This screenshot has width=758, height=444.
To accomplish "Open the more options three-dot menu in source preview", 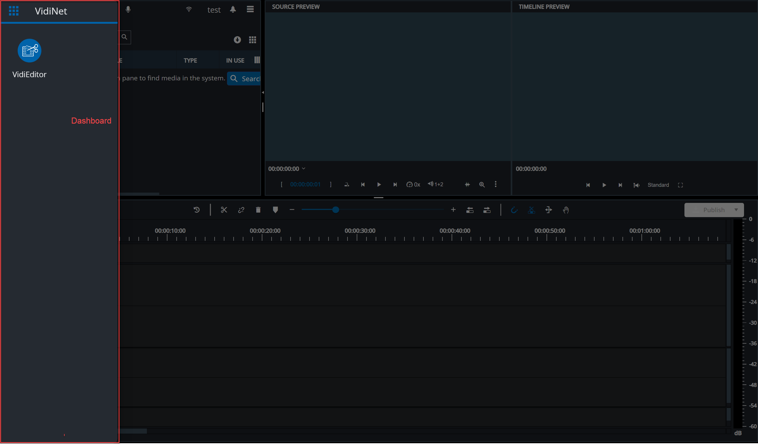I will tap(495, 184).
